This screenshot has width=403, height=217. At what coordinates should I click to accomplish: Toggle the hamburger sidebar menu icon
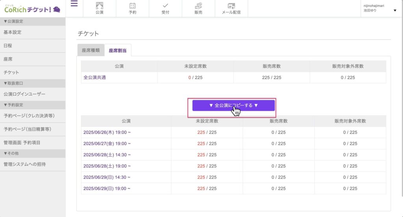click(74, 4)
